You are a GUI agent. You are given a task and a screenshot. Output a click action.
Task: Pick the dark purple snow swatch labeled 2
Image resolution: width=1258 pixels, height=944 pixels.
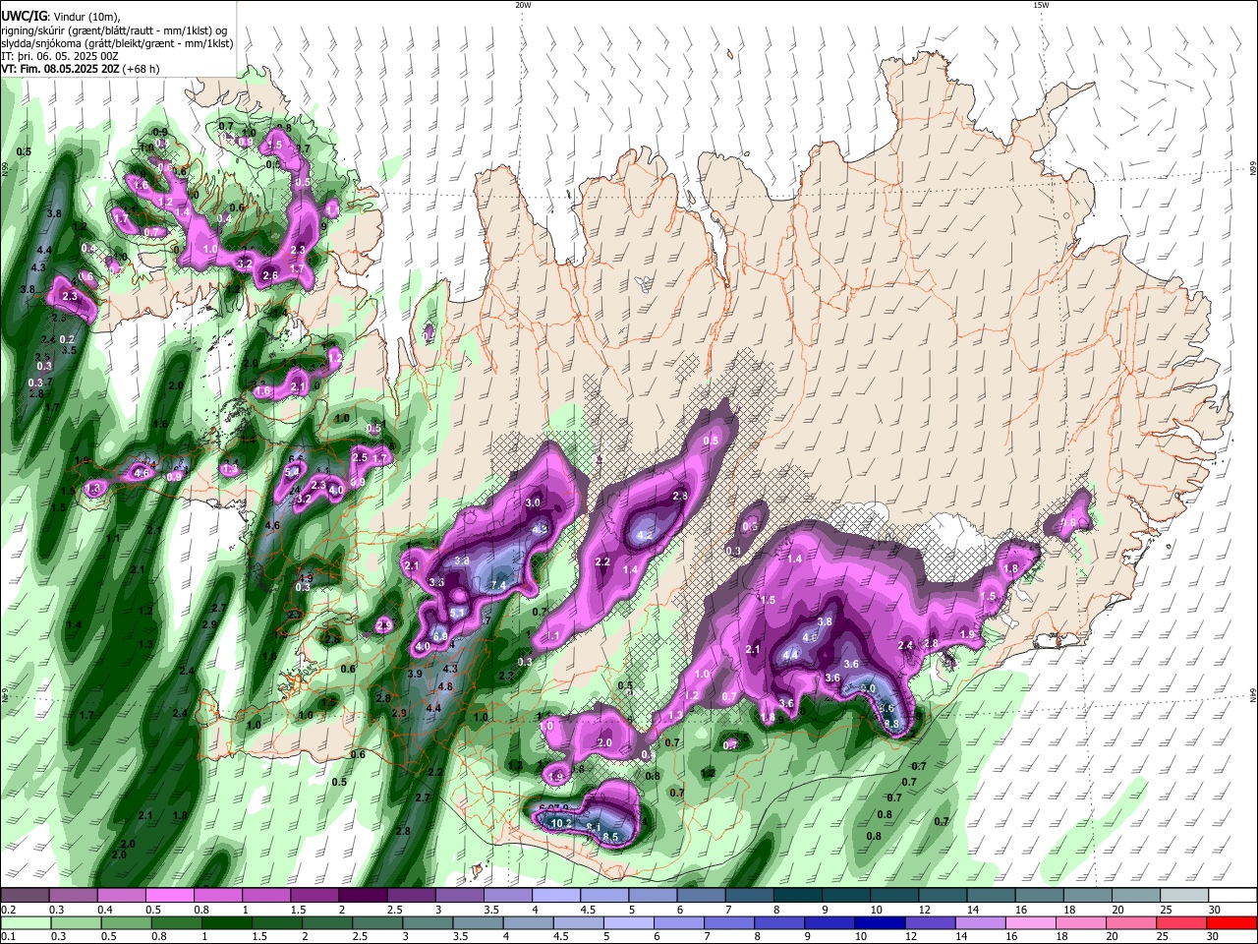(x=363, y=896)
